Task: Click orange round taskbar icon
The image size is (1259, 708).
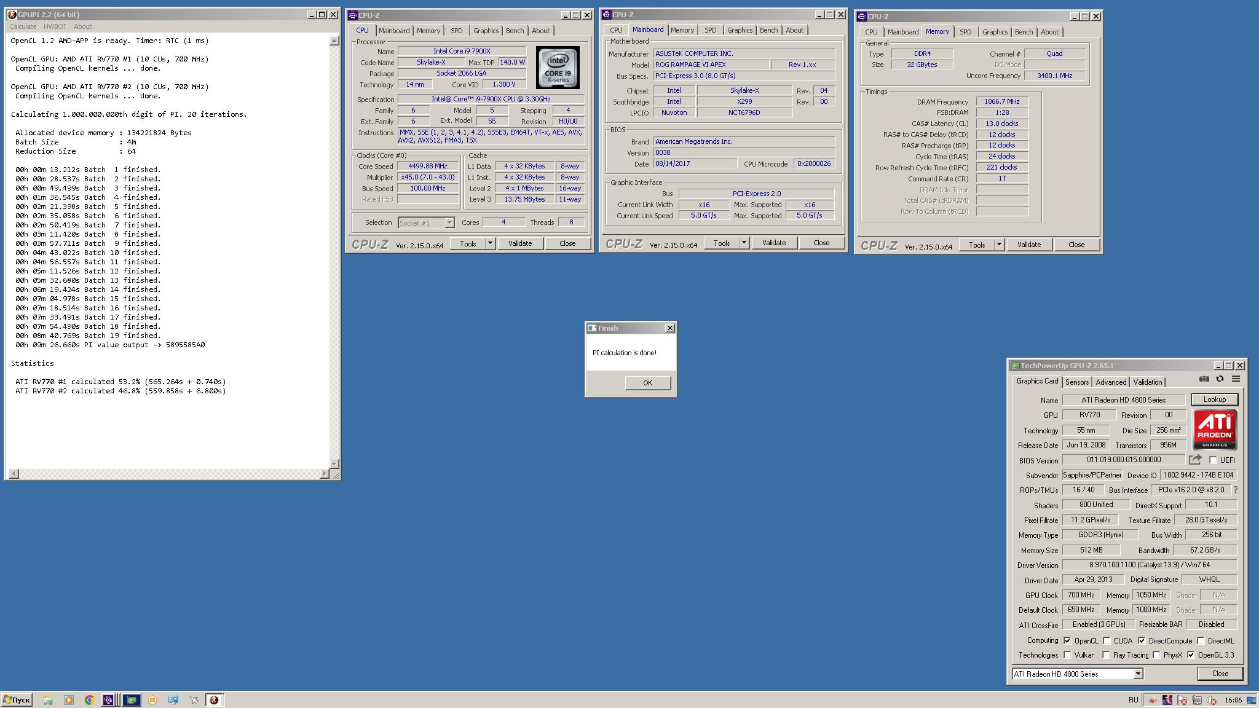Action: (x=152, y=700)
